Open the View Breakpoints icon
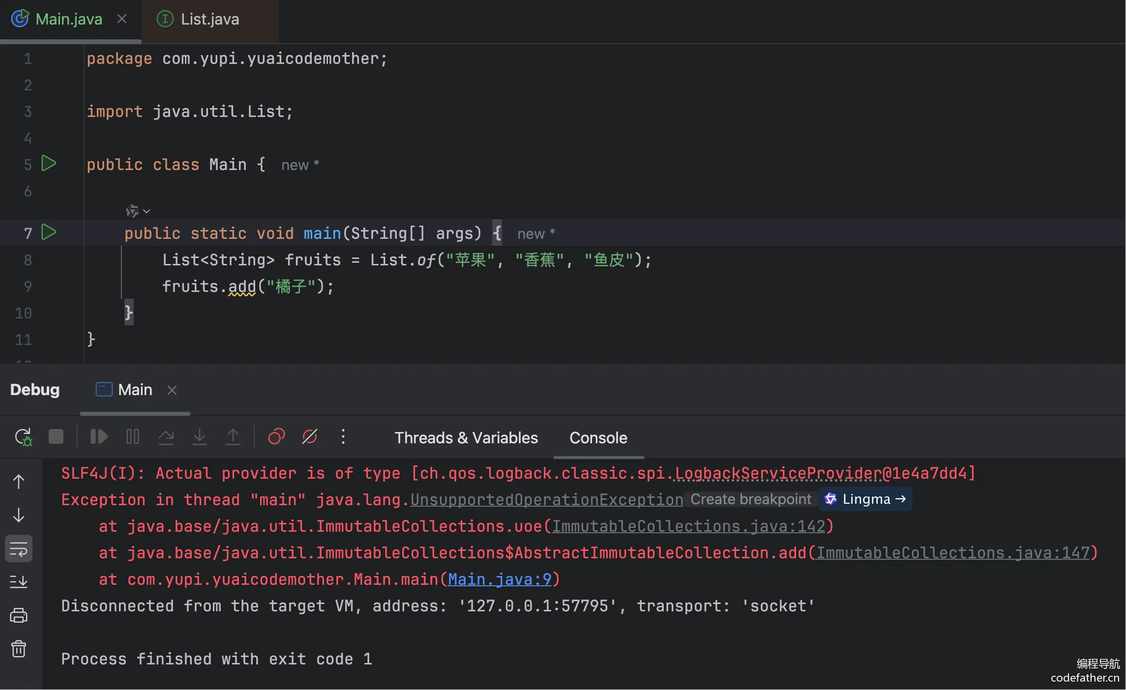This screenshot has height=690, width=1126. [x=276, y=437]
